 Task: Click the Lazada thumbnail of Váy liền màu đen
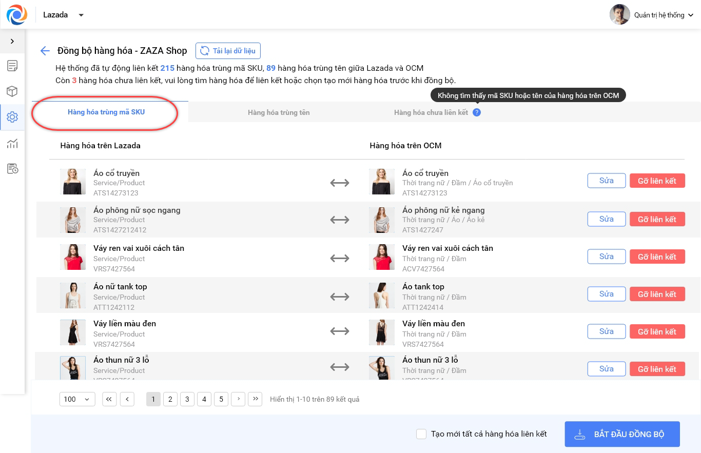(x=69, y=332)
